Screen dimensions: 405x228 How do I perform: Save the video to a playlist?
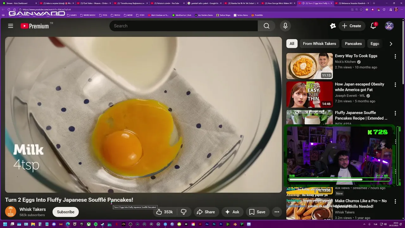(257, 212)
